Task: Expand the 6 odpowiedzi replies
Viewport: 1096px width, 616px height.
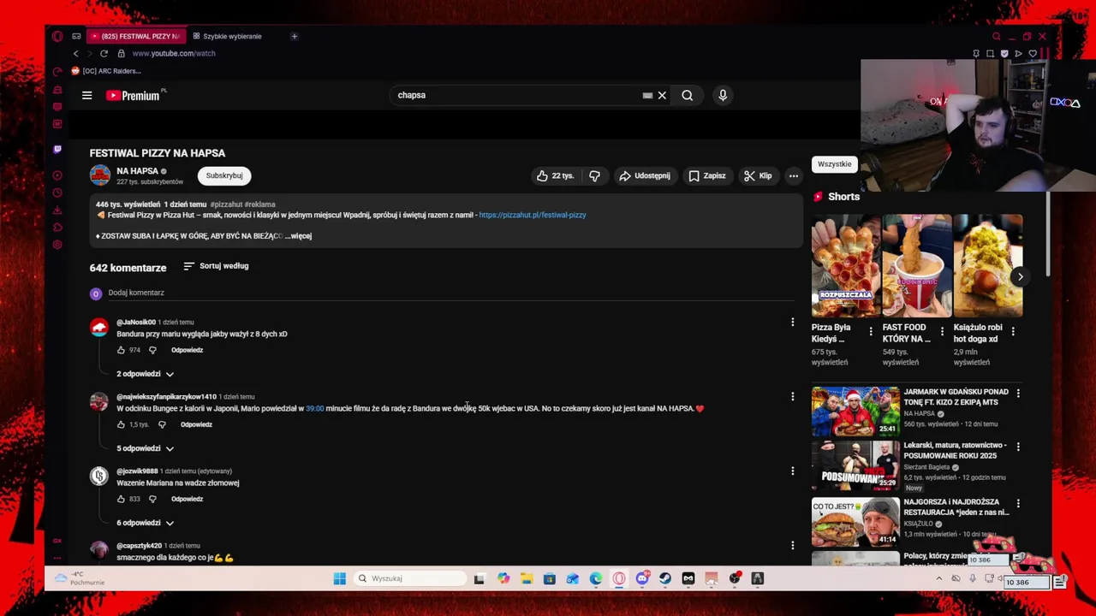Action: (145, 523)
